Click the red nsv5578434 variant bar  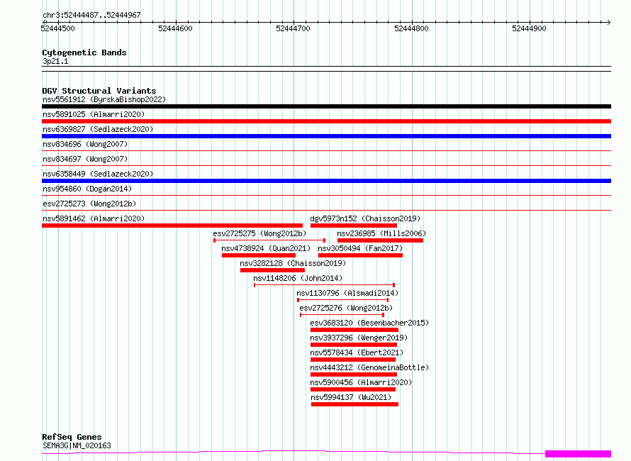pyautogui.click(x=353, y=360)
